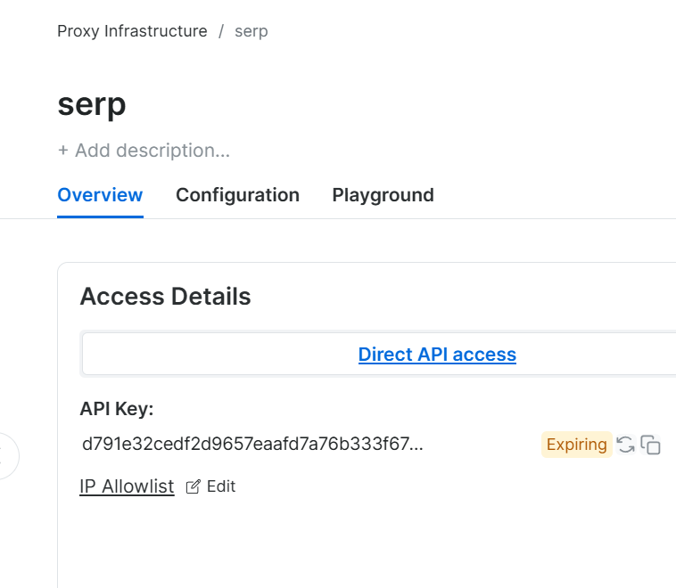Copy the API key to clipboard
This screenshot has width=676, height=588.
click(650, 445)
